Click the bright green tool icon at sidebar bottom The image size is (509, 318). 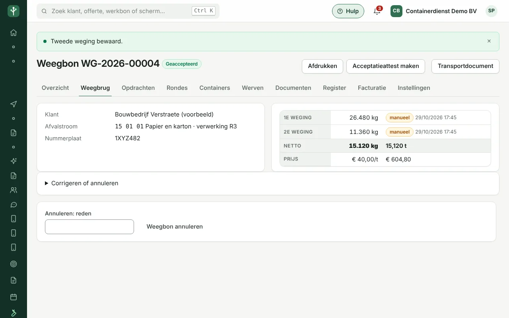14,313
